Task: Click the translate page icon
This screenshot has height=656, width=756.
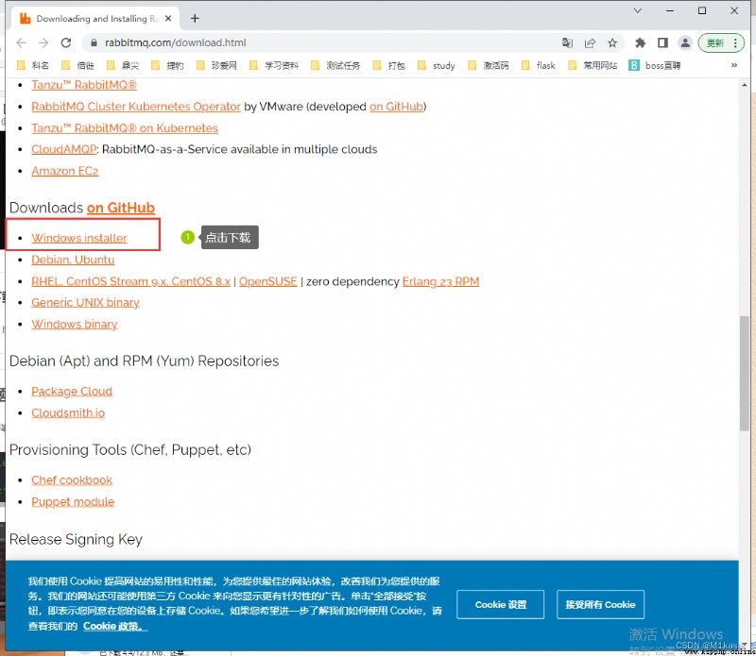Action: click(568, 42)
